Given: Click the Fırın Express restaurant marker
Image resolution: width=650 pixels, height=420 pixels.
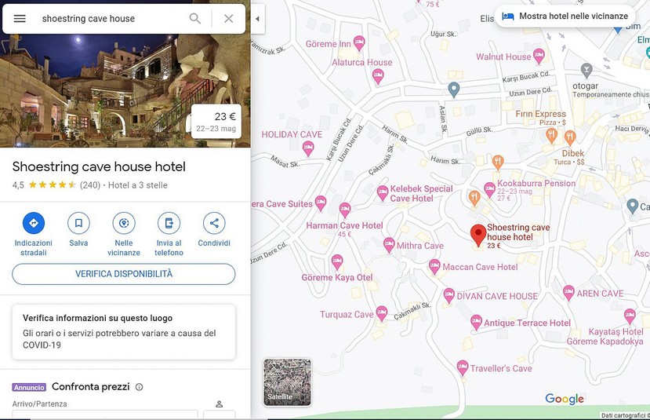Looking at the screenshot, I should (x=551, y=135).
